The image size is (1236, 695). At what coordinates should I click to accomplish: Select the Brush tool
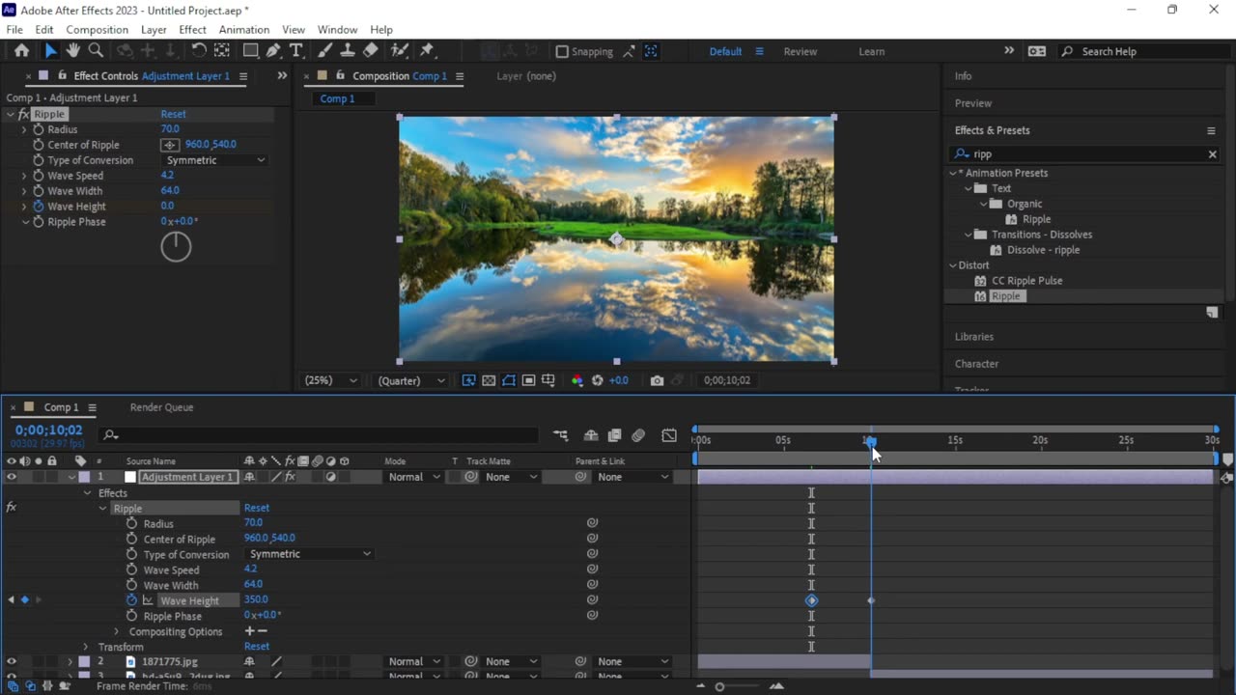point(324,51)
